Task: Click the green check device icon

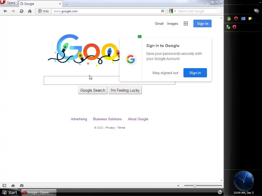Action: click(228, 27)
